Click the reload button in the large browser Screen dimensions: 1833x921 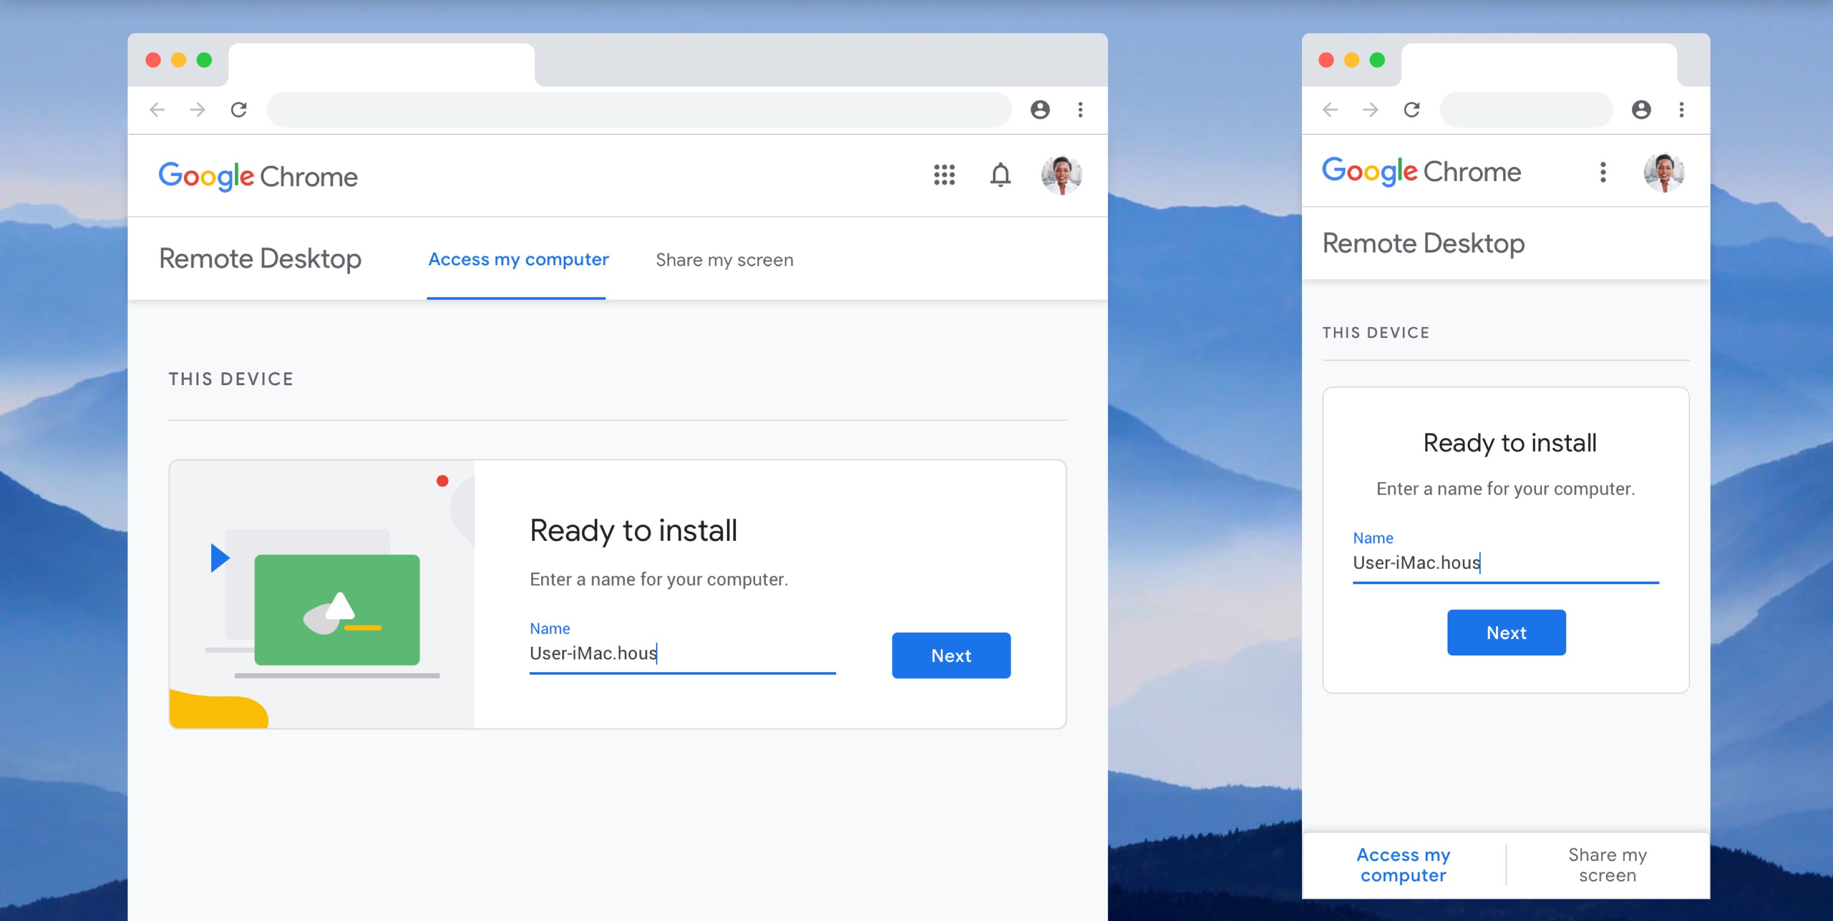pyautogui.click(x=238, y=109)
